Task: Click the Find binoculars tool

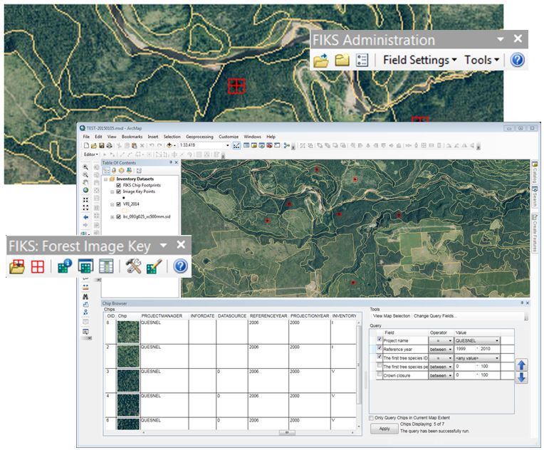Action: click(85, 297)
